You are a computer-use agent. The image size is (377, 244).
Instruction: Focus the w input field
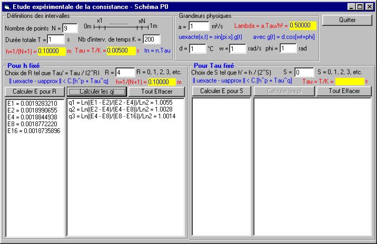click(238, 48)
